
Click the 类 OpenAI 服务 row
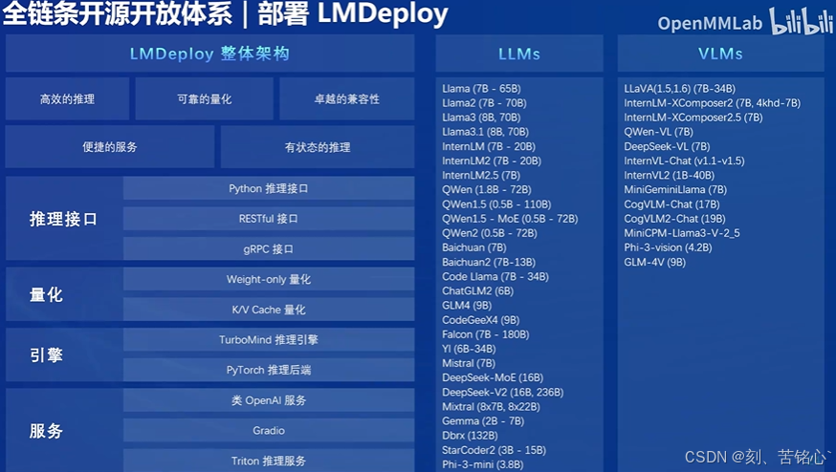(269, 400)
